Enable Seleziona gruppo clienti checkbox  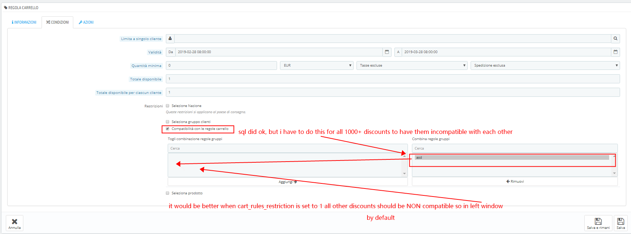pos(168,122)
